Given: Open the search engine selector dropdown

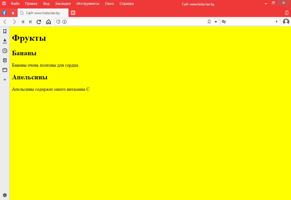Looking at the screenshot, I should coord(224,22).
